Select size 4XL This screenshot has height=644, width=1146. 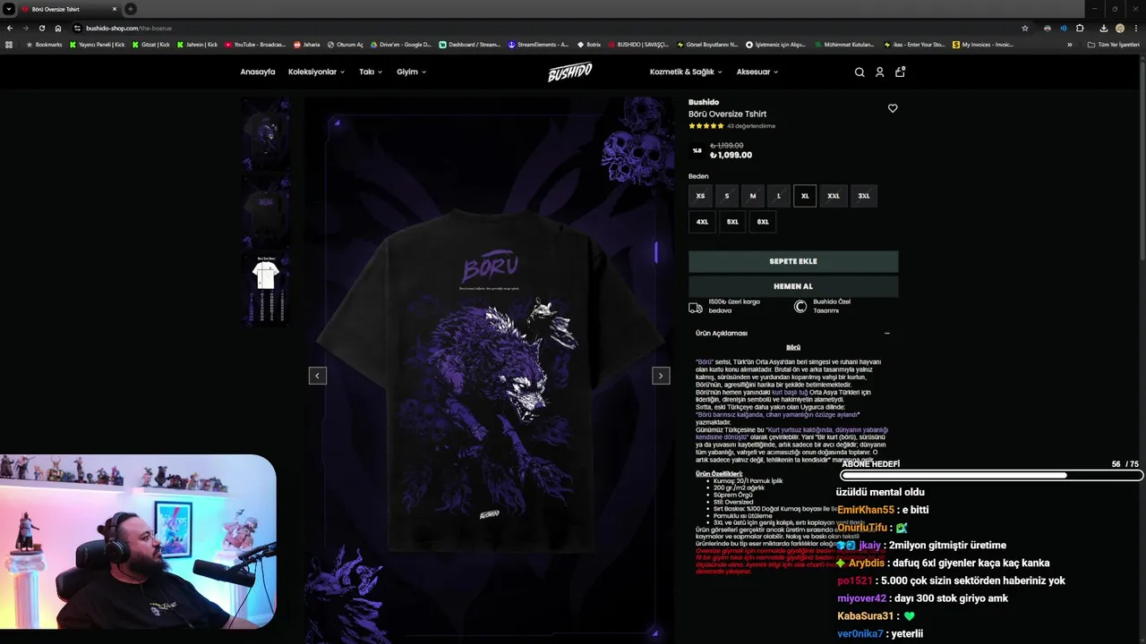coord(702,222)
